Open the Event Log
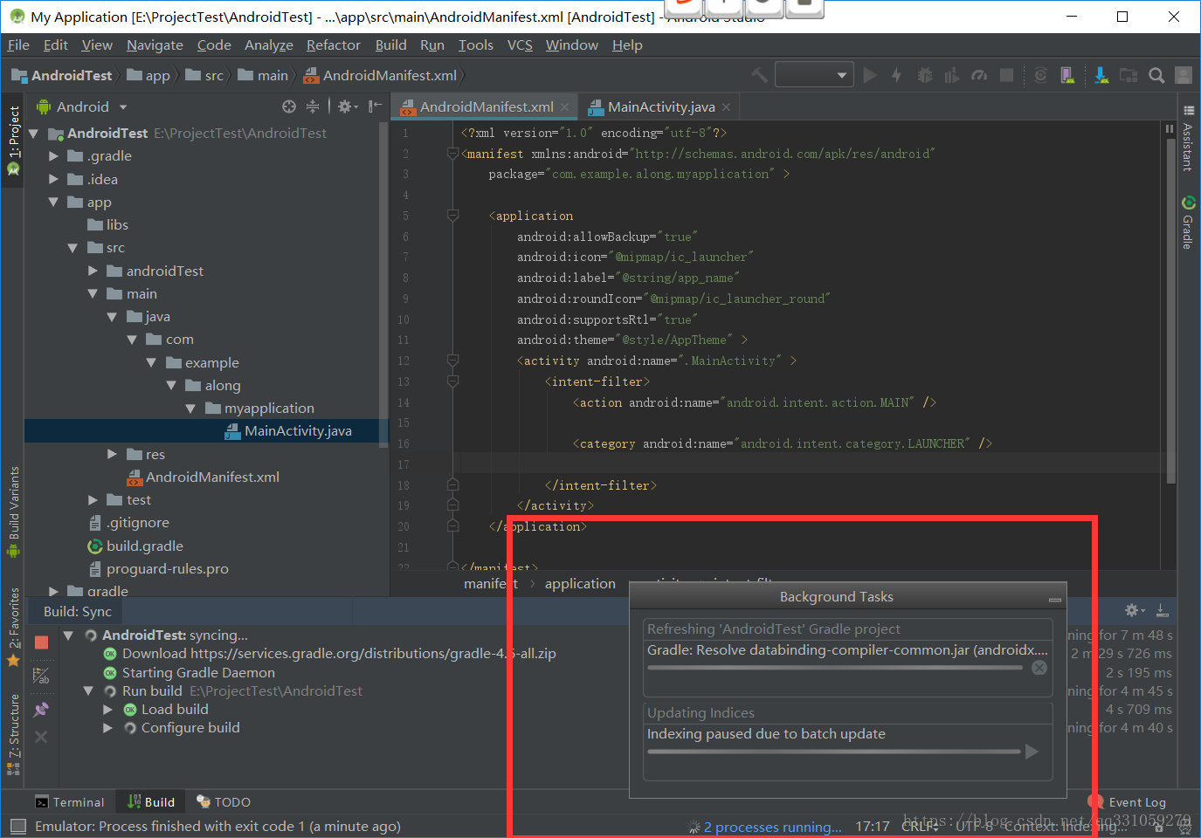 click(1128, 802)
